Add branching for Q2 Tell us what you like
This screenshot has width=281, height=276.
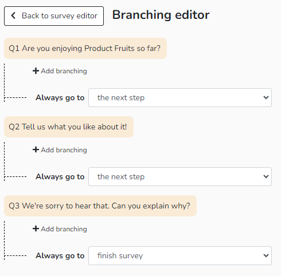point(60,150)
